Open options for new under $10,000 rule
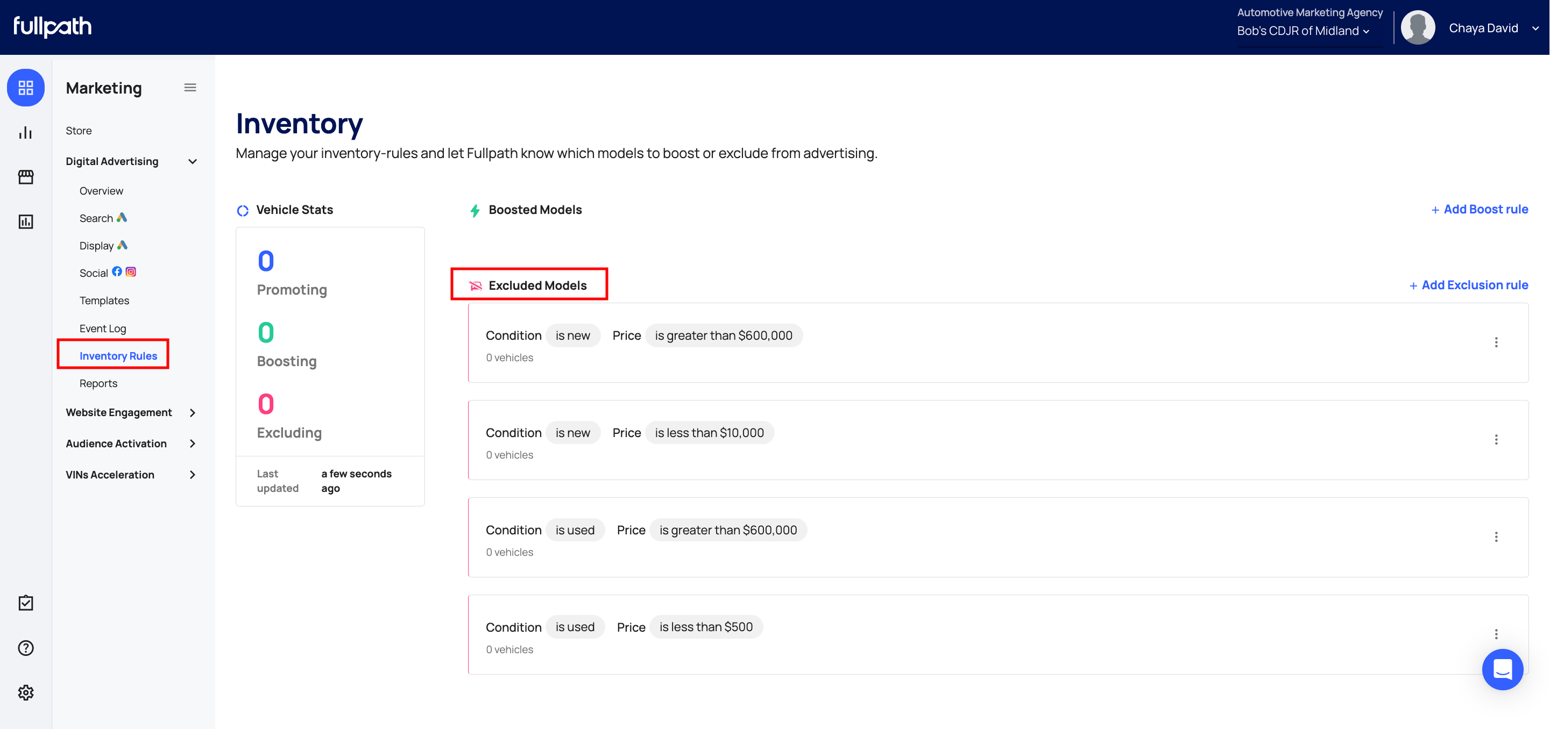1550x729 pixels. tap(1496, 440)
